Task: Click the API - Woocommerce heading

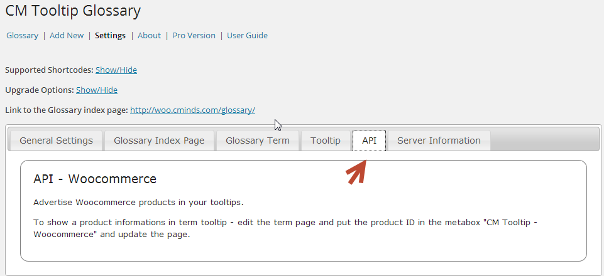Action: click(95, 179)
